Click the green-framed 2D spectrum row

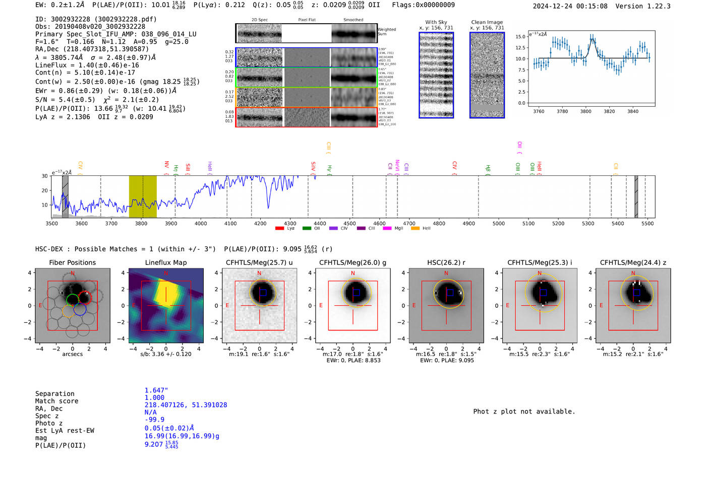[307, 78]
